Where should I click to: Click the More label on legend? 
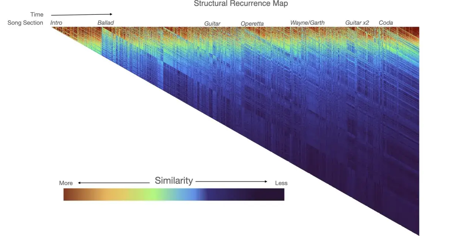pyautogui.click(x=66, y=183)
